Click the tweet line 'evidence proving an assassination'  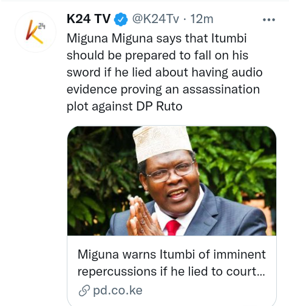pyautogui.click(x=163, y=89)
